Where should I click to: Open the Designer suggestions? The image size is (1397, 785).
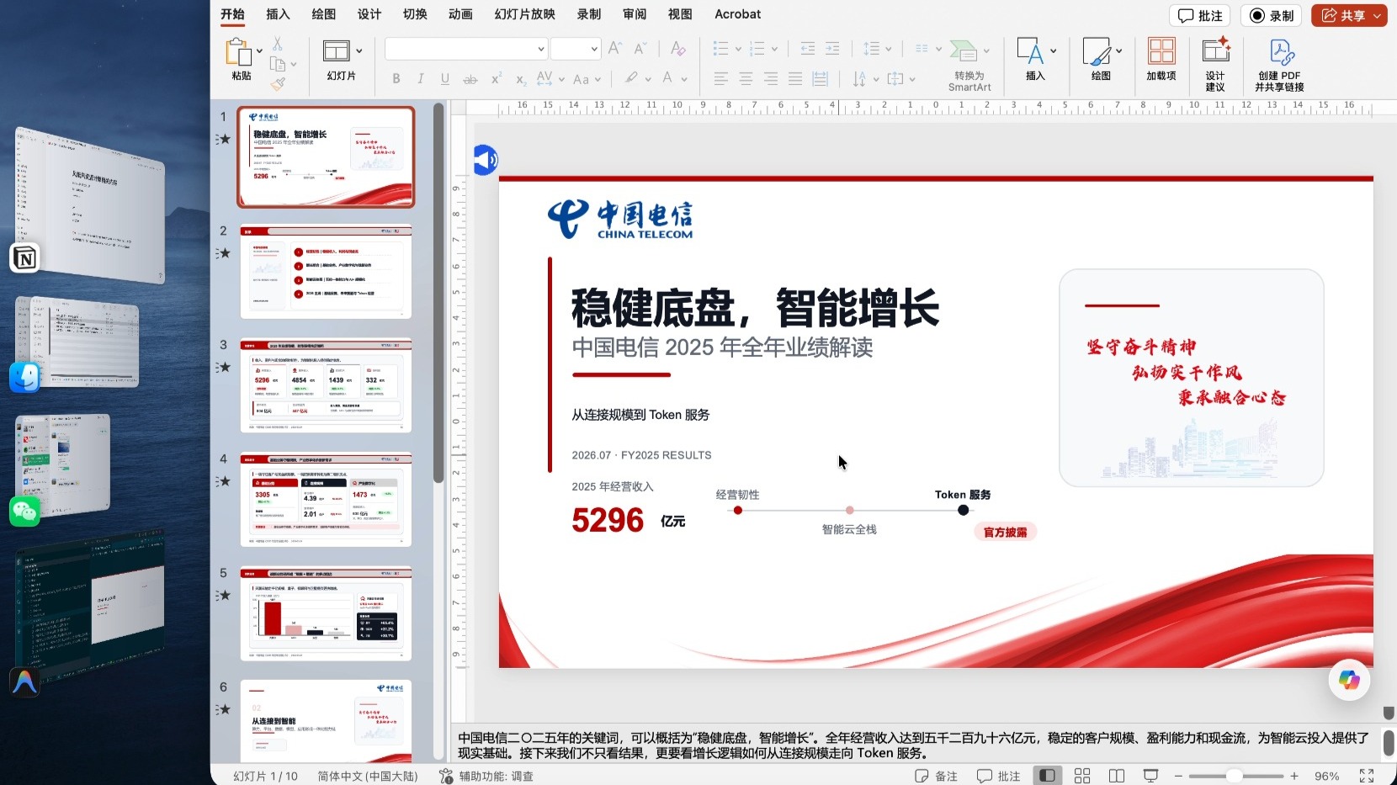pos(1215,63)
